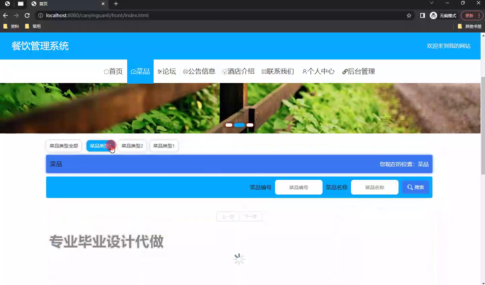This screenshot has height=285, width=485.
Task: Click the 您现在的位置：菜品 breadcrumb text
Action: [404, 164]
